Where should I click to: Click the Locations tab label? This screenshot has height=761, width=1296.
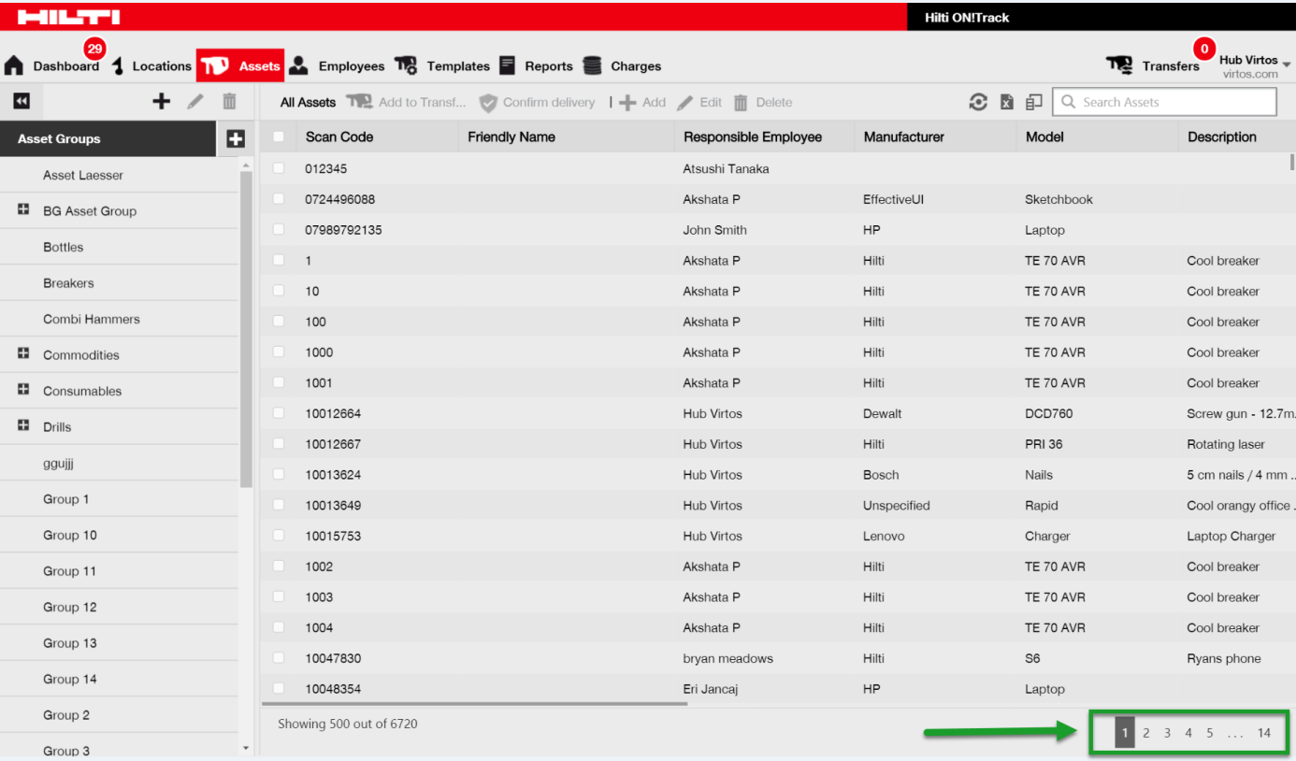(162, 66)
